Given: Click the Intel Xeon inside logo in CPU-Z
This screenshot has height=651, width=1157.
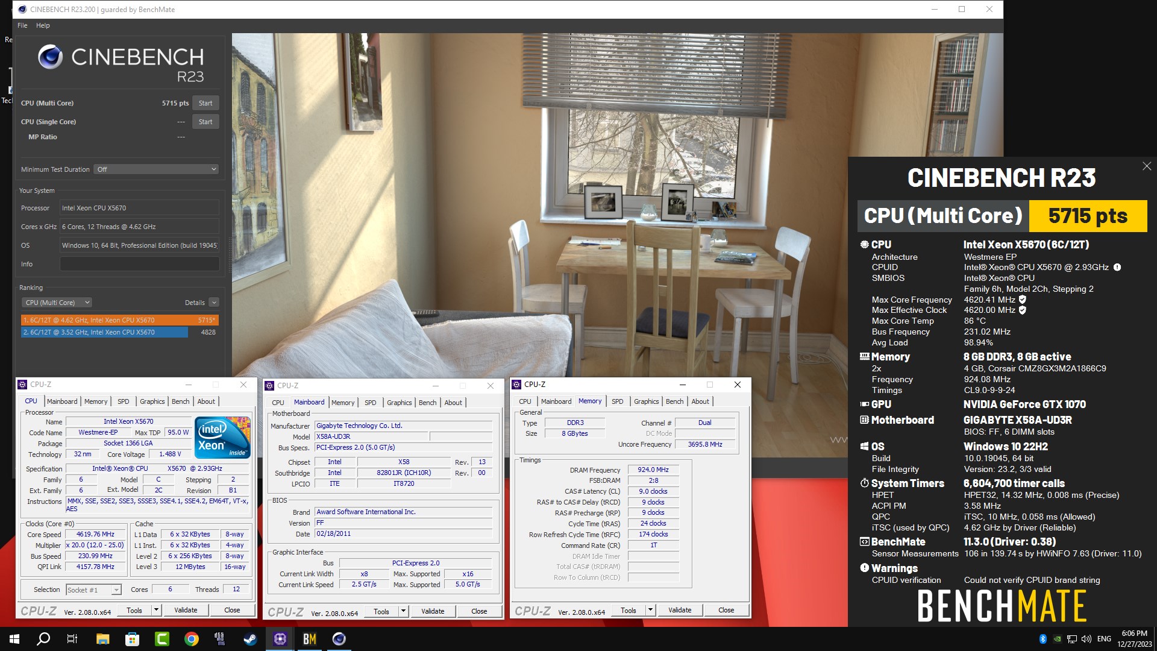Looking at the screenshot, I should [222, 437].
